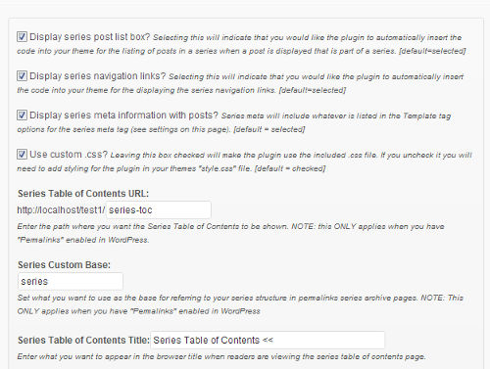Focus the series-toc URL input field
The height and width of the screenshot is (369, 490).
coord(159,209)
